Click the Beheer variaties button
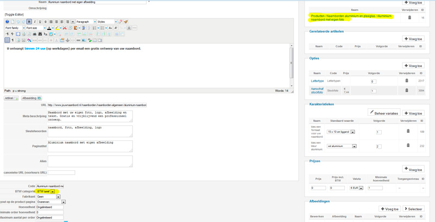This screenshot has width=435, height=222. tap(384, 113)
